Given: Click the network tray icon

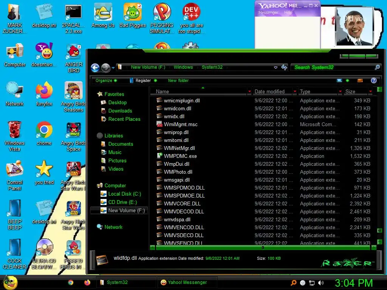Looking at the screenshot, I should coord(312,283).
